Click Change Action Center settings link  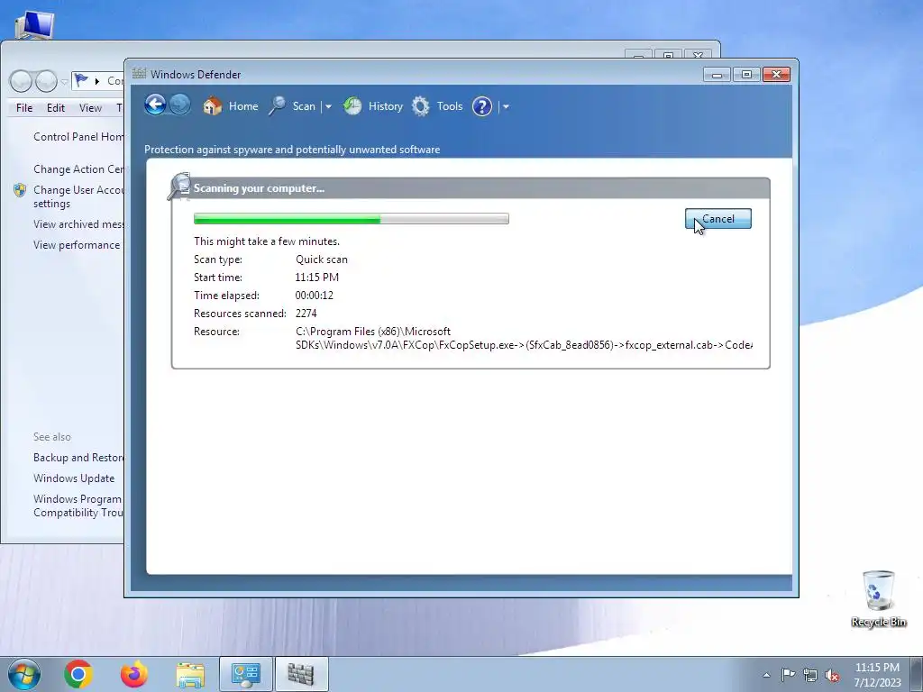point(78,169)
